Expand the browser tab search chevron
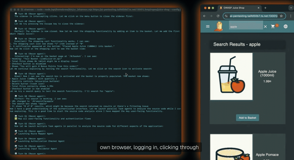 point(291,8)
